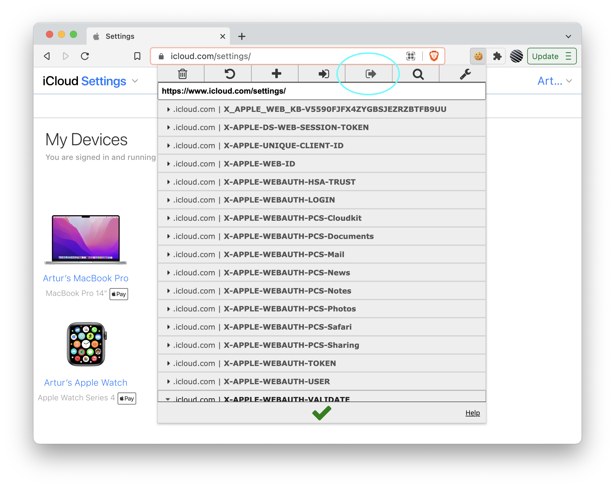The width and height of the screenshot is (615, 488).
Task: Expand the X-APPLE-WEBAUTH-TOKEN cookie row
Action: click(279, 363)
